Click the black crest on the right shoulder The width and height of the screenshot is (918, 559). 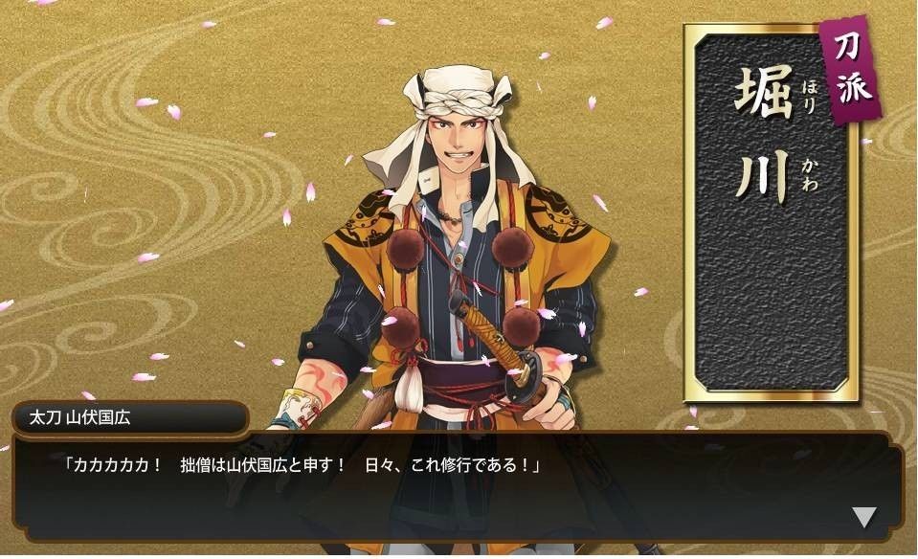point(557,213)
